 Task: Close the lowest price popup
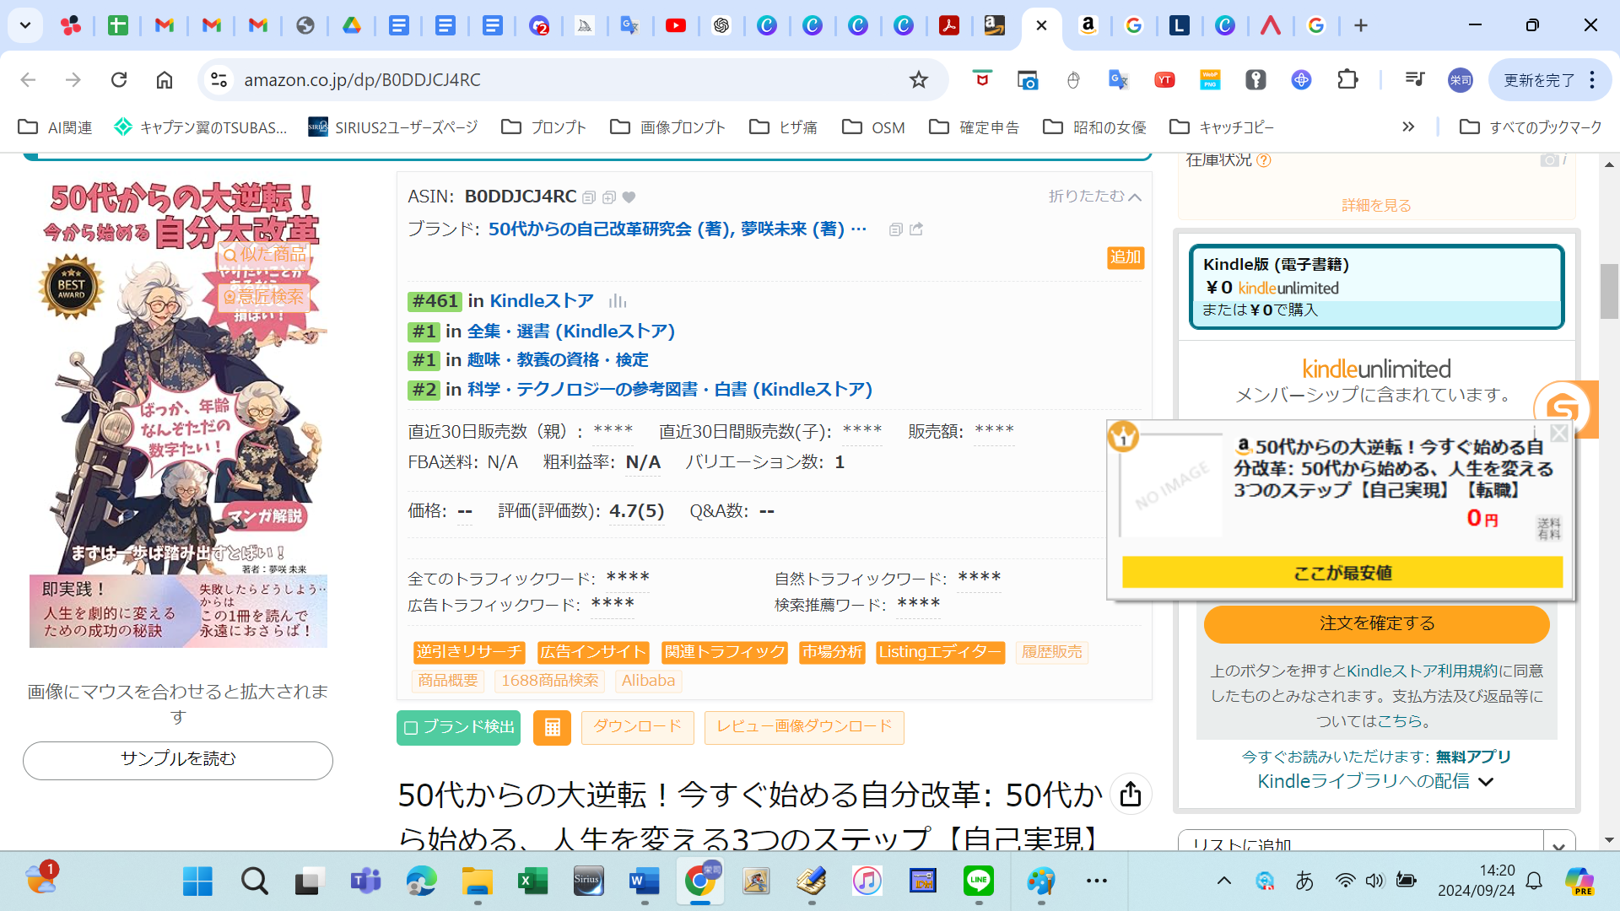(1559, 433)
